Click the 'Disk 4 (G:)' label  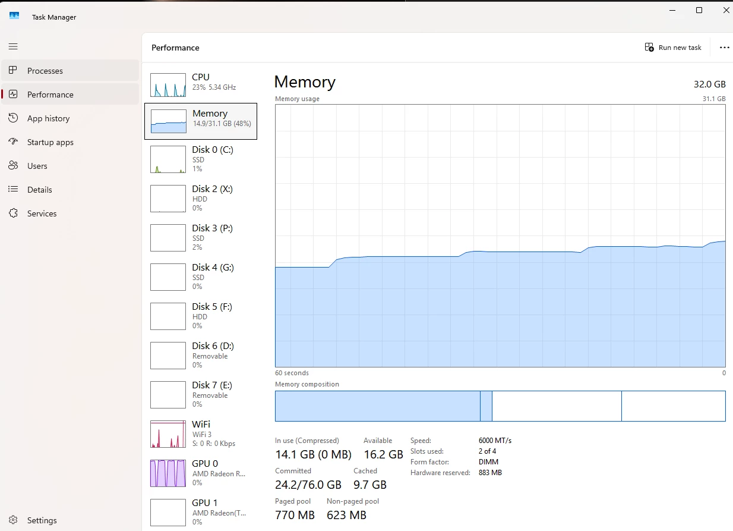(x=213, y=268)
